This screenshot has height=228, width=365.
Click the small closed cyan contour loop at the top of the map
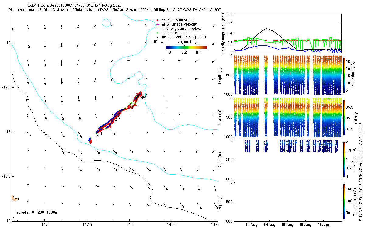click(x=106, y=22)
